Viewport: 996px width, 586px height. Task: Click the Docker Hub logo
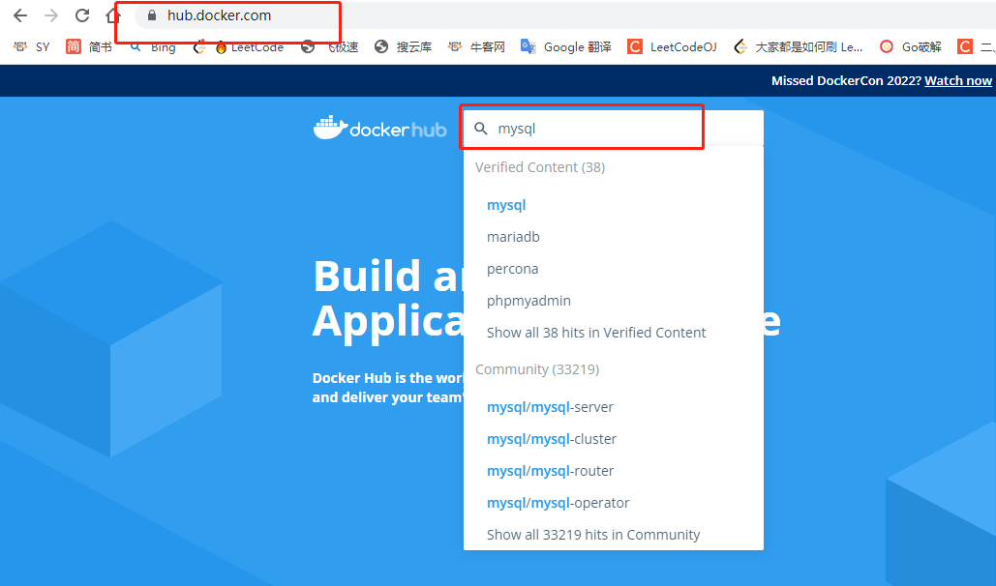click(x=379, y=129)
